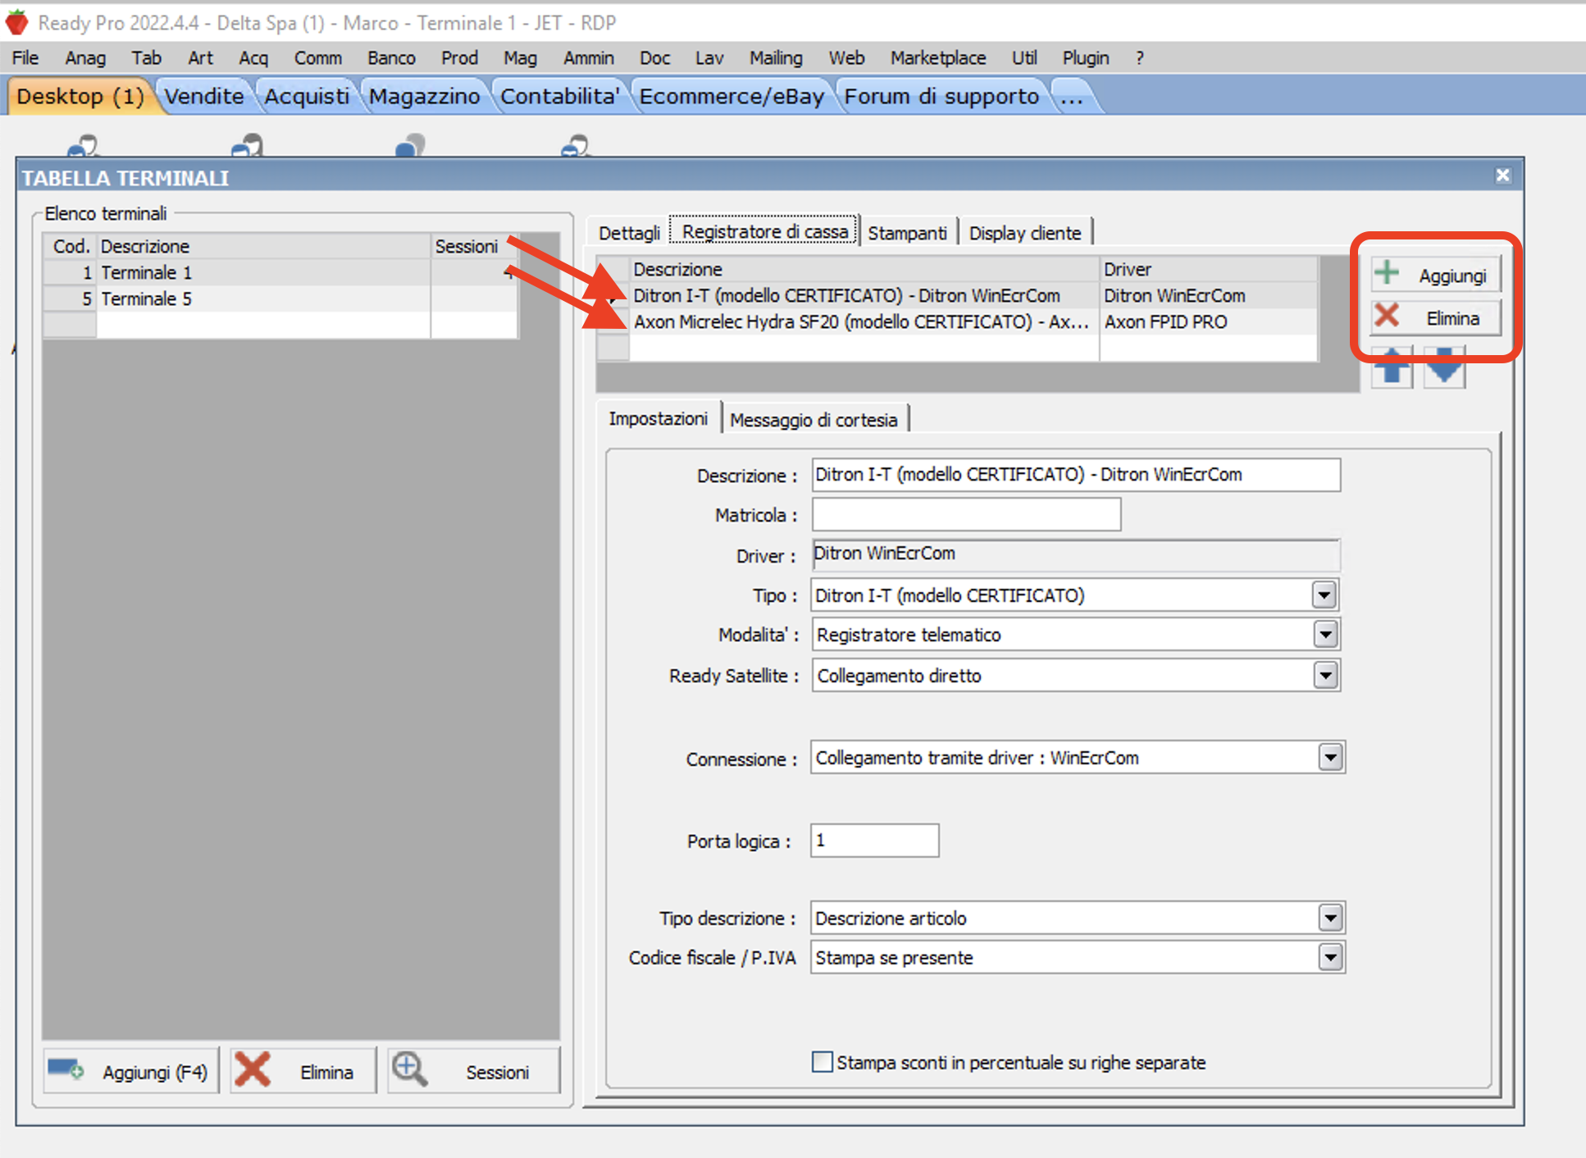1586x1158 pixels.
Task: Open the Lav menu
Action: pyautogui.click(x=709, y=57)
